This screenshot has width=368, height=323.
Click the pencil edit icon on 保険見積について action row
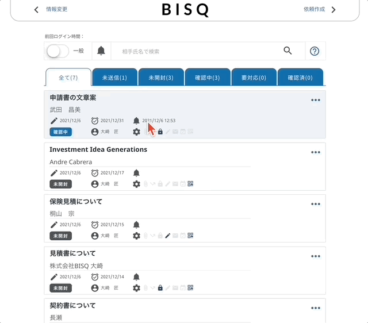168,236
